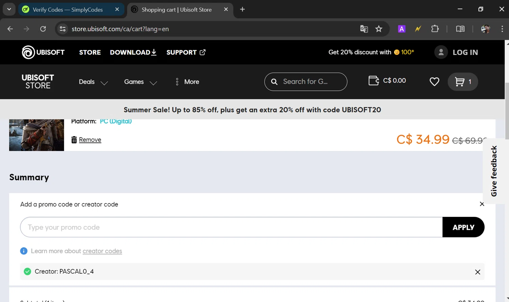Click the PC (Digital) platform link
509x302 pixels.
point(116,121)
